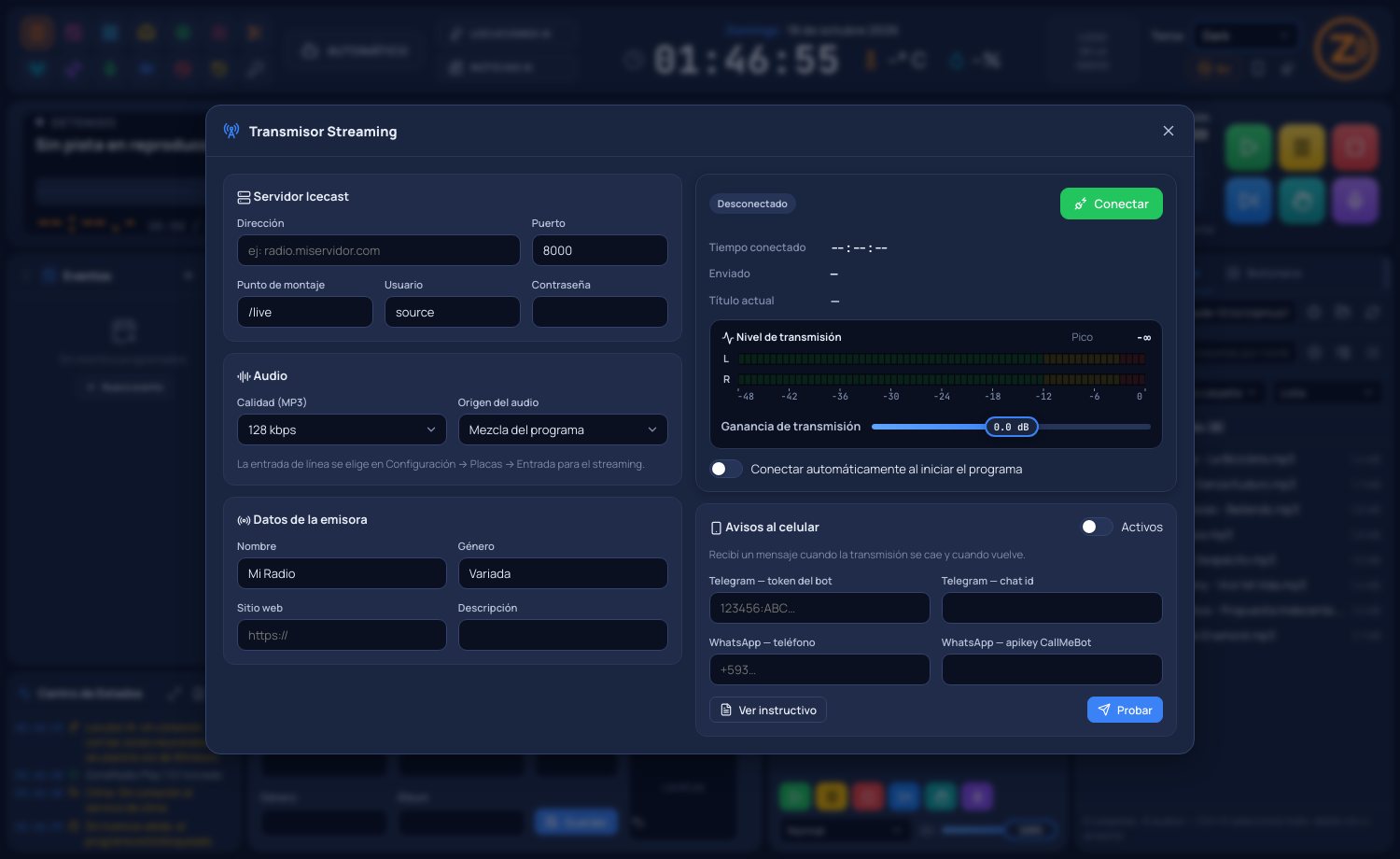Image resolution: width=1400 pixels, height=859 pixels.
Task: Click the Datos de la emisora broadcast icon
Action: [x=244, y=520]
